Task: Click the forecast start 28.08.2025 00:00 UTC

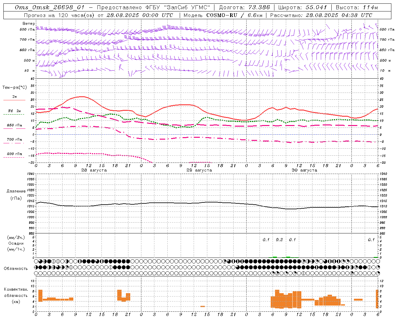Action: pos(140,15)
